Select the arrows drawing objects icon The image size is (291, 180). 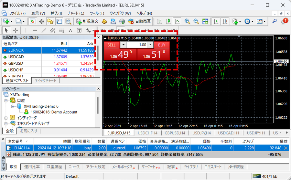[x=88, y=30]
